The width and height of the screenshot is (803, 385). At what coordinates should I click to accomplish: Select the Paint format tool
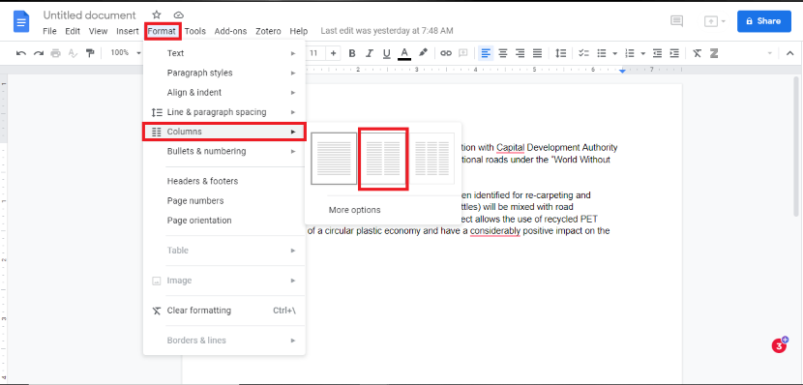pos(90,53)
